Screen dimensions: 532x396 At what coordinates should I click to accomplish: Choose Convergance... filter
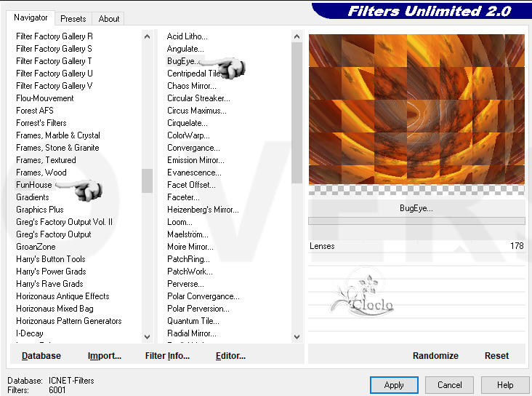click(193, 148)
